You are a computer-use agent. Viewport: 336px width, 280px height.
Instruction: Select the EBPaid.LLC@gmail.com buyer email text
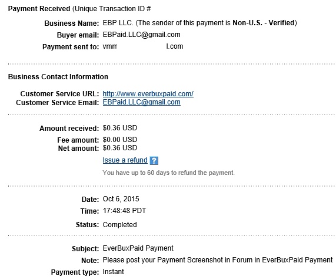pyautogui.click(x=141, y=35)
